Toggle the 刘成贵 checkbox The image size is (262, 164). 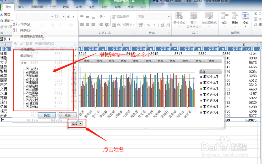coord(27,89)
